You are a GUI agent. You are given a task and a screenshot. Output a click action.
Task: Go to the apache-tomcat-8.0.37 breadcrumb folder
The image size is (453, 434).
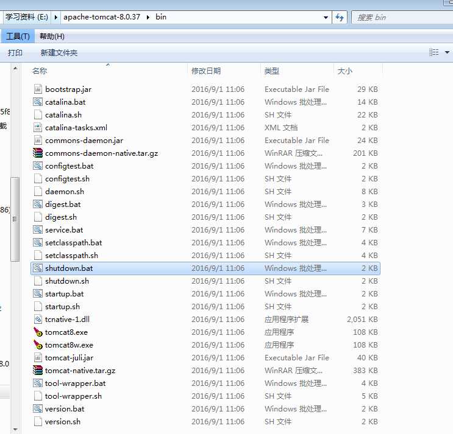click(102, 17)
